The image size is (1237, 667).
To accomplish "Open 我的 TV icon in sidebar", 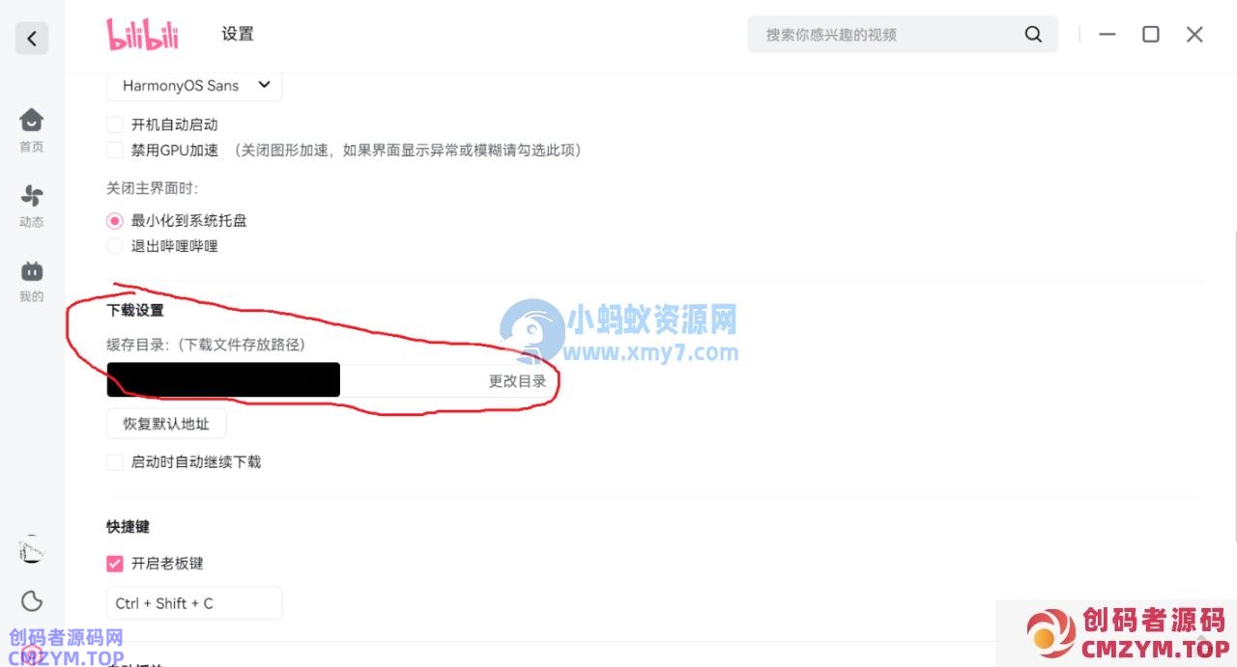I will click(x=32, y=281).
